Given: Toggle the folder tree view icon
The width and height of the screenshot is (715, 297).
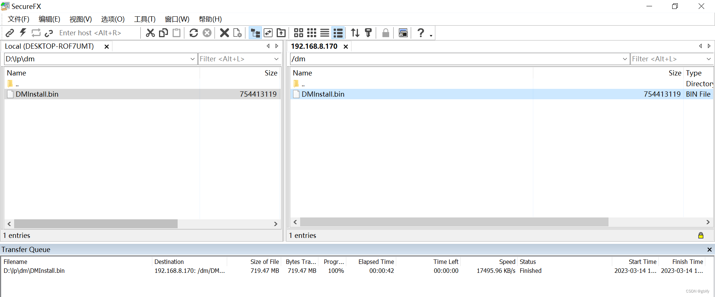Looking at the screenshot, I should (255, 33).
